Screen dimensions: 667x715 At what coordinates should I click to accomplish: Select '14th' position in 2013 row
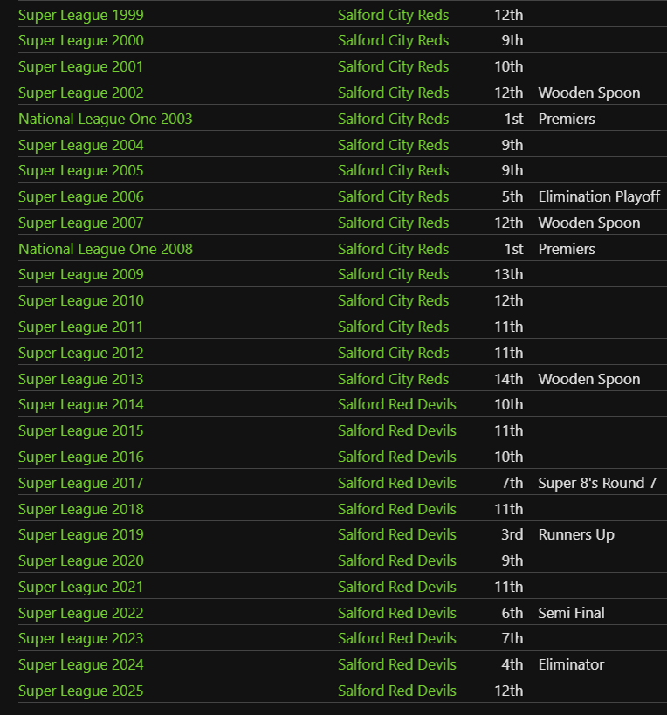click(509, 380)
